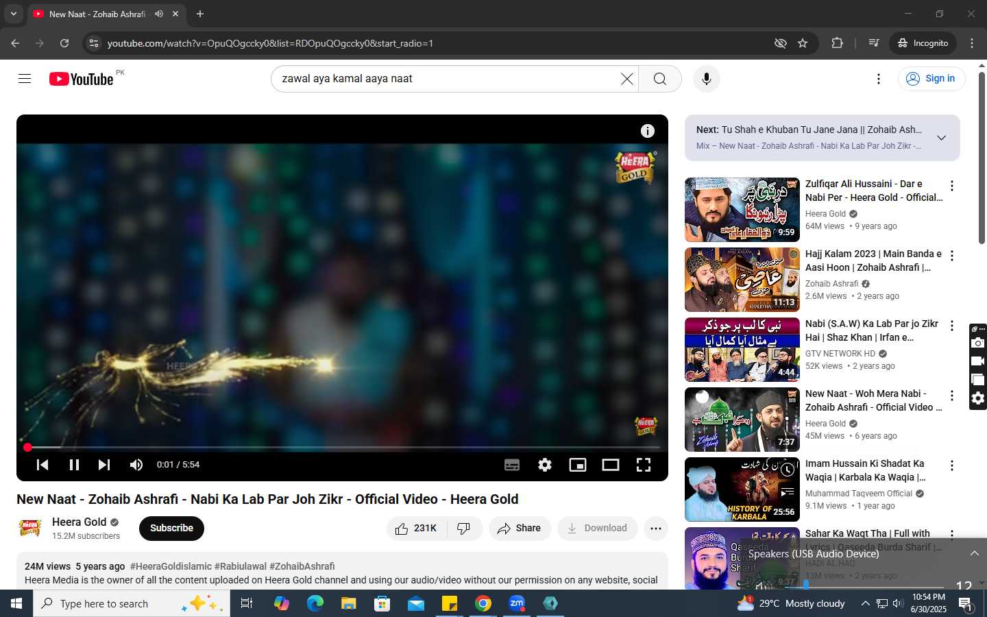Expand the Mix playlist panel
Image resolution: width=987 pixels, height=617 pixels.
942,138
